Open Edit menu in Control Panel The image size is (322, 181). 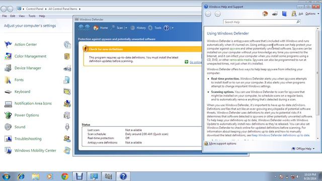click(x=13, y=16)
